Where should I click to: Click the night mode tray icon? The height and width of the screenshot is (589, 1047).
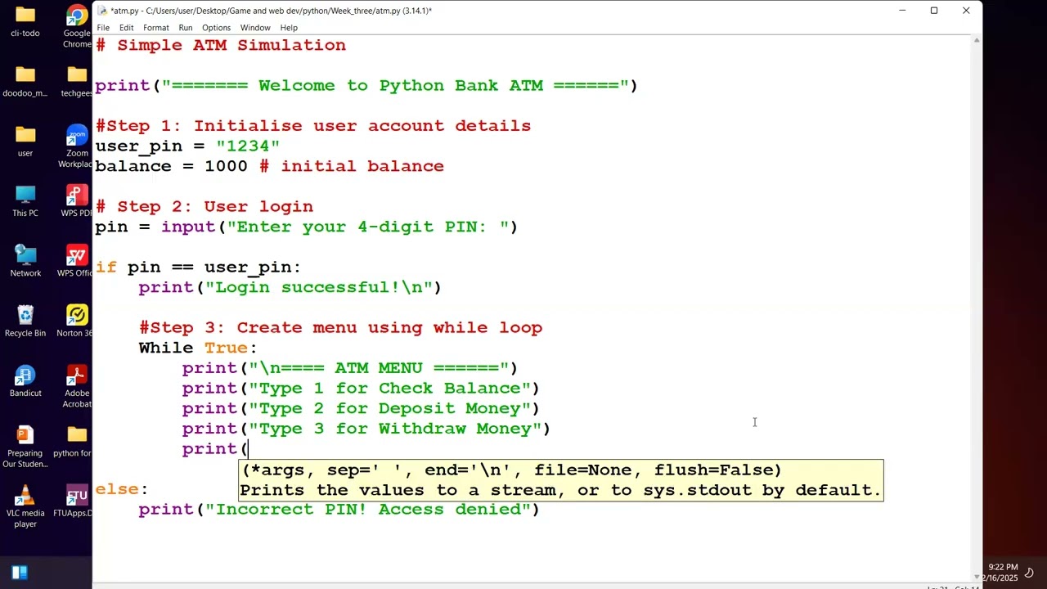[1029, 572]
